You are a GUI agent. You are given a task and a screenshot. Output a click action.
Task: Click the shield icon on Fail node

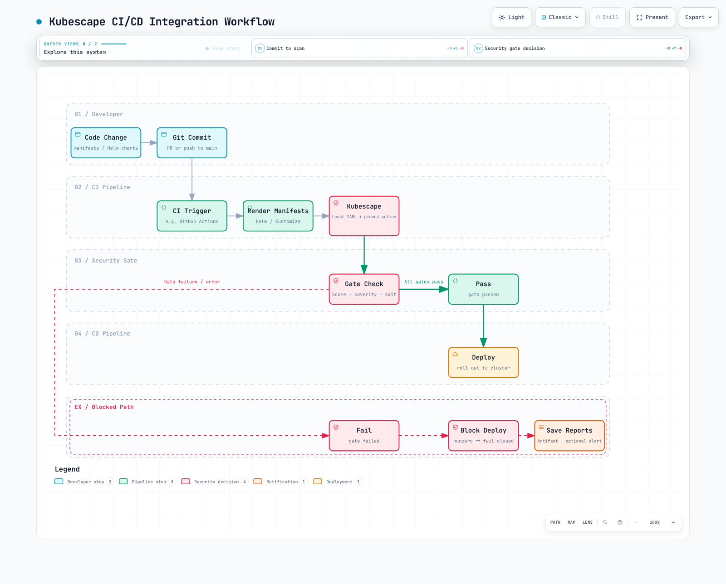(x=336, y=427)
